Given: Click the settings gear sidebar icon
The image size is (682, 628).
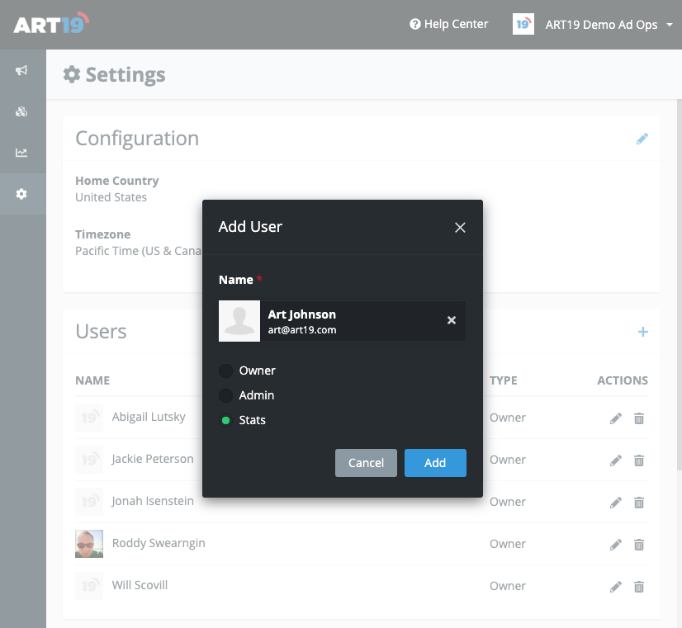Looking at the screenshot, I should point(21,194).
